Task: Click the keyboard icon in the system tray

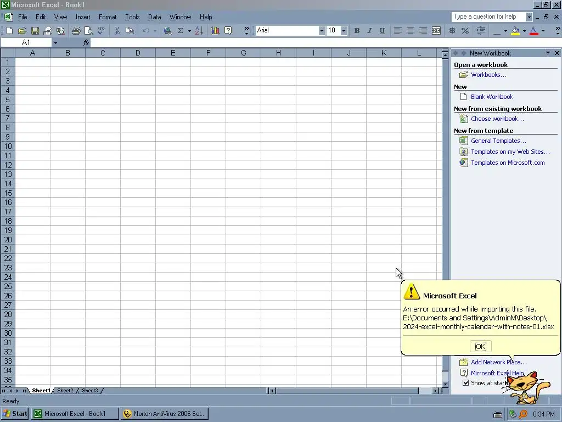Action: click(497, 415)
